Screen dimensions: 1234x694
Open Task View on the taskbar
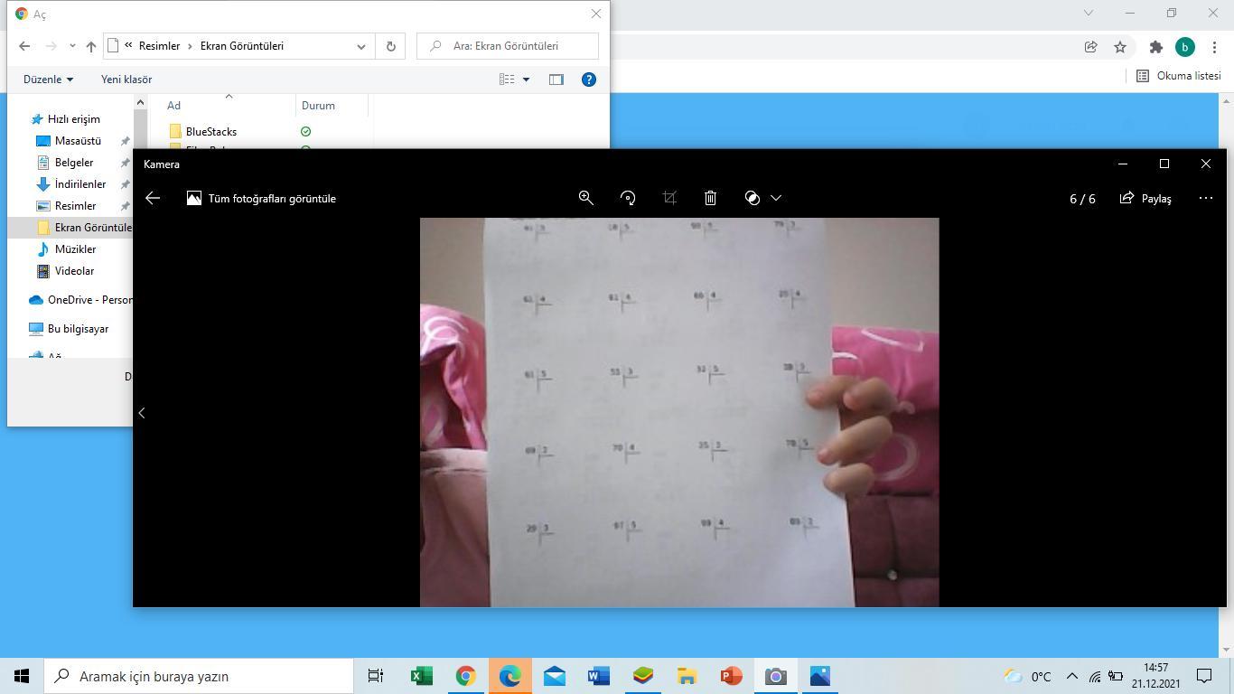376,676
